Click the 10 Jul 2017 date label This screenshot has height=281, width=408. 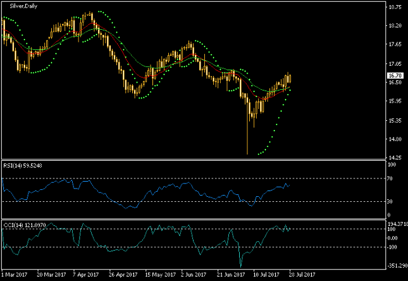tap(266, 275)
